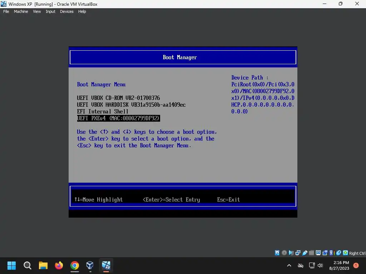The image size is (366, 274).
Task: Click the shared folders indicator icon
Action: [311, 253]
